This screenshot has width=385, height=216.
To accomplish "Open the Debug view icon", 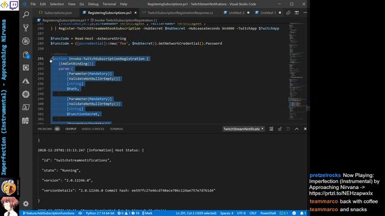I will (x=26, y=41).
